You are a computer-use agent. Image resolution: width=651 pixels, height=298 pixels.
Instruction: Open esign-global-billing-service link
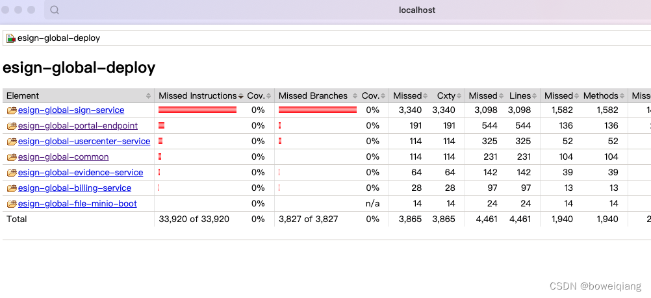(75, 188)
